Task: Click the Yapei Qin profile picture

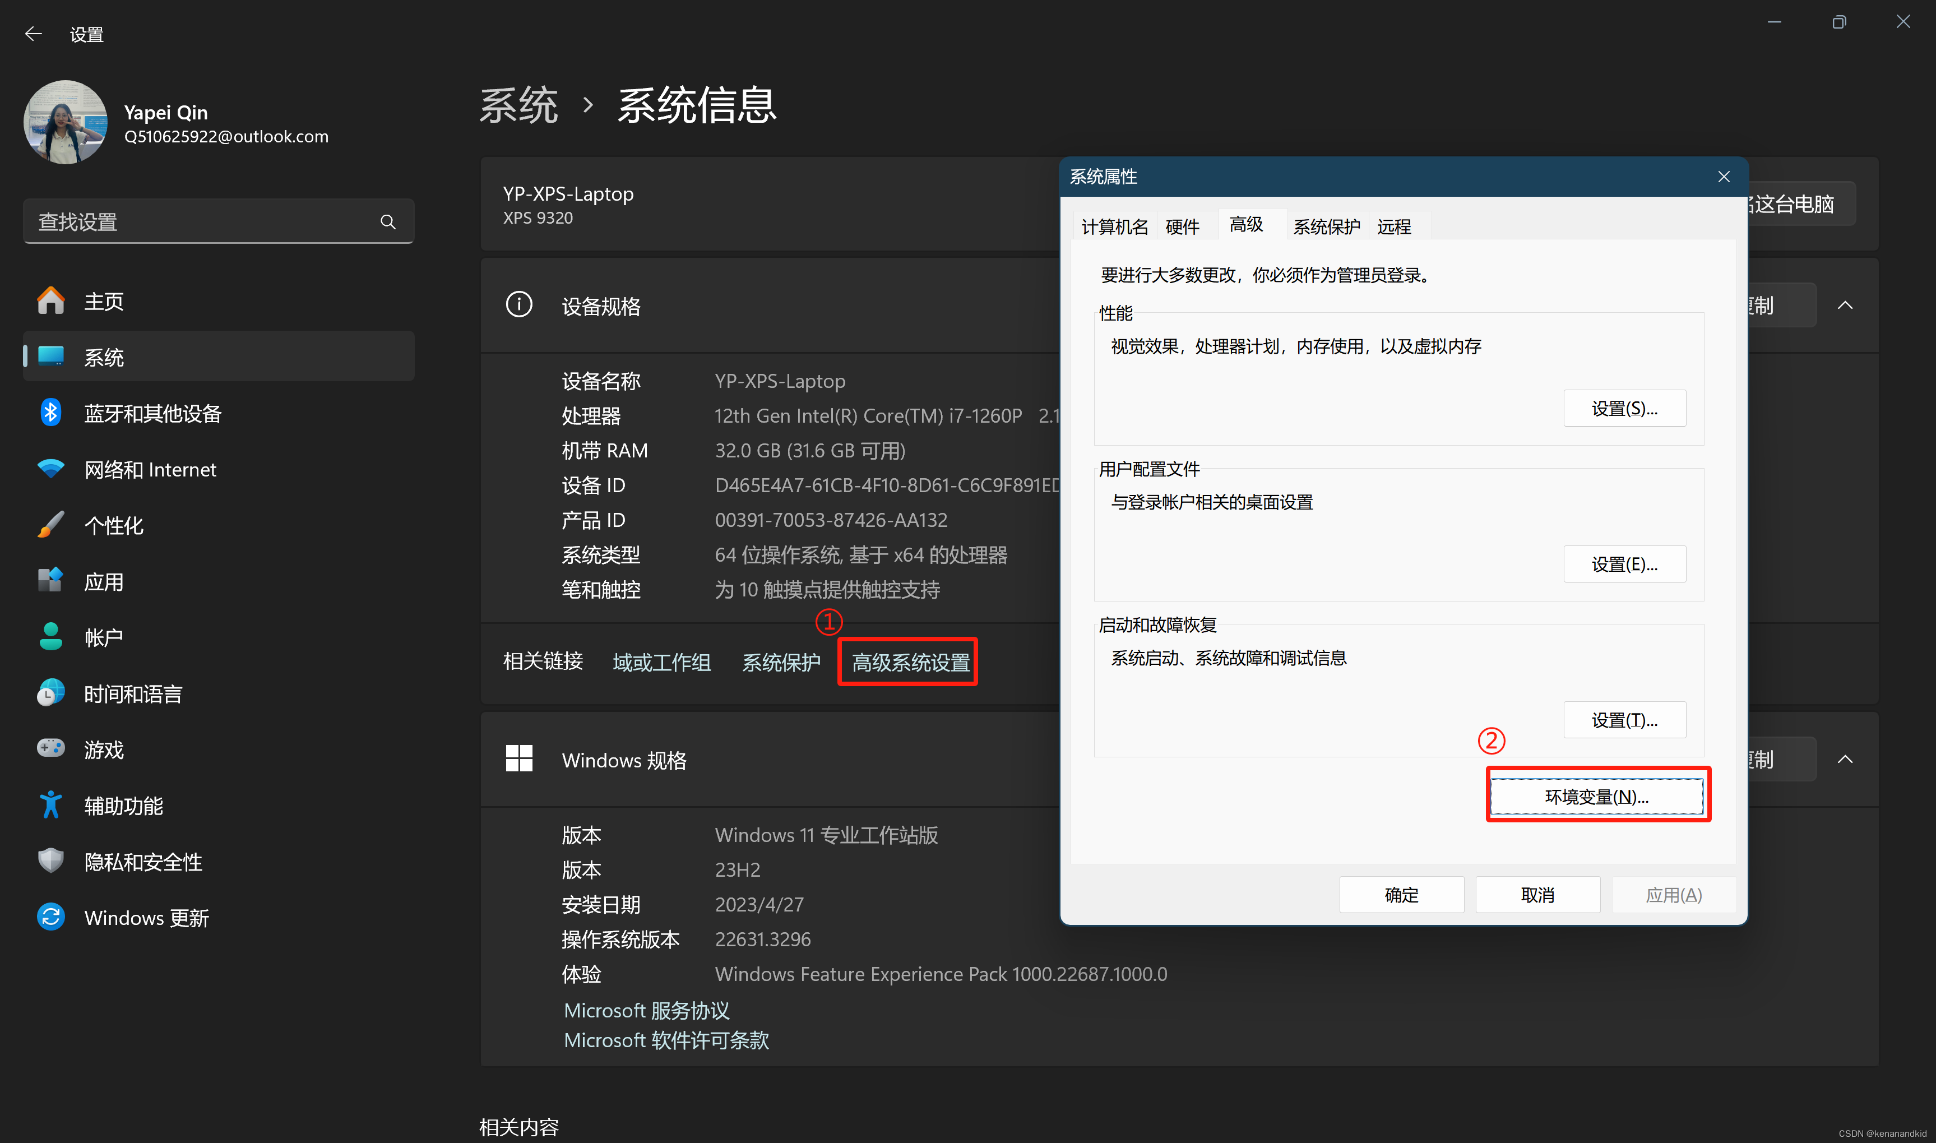Action: 66,122
